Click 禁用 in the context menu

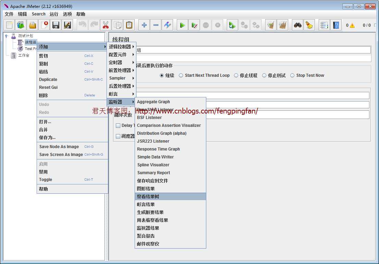tap(72, 172)
